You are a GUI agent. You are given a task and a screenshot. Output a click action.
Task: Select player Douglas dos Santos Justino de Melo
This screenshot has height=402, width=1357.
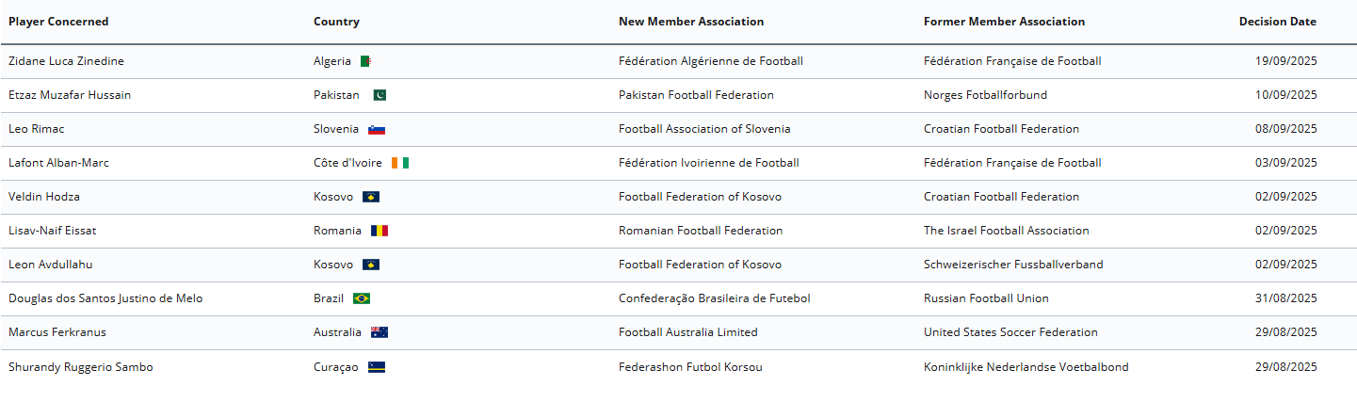[x=105, y=298]
